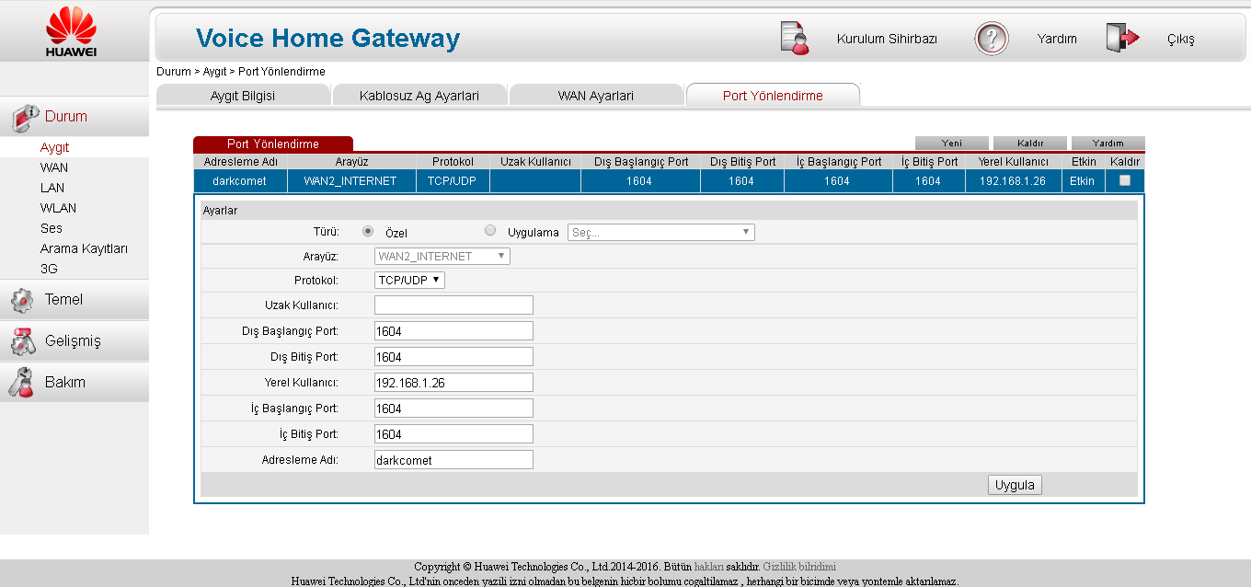
Task: Switch to Kablosuz Ag Ayarları tab
Action: click(x=419, y=96)
